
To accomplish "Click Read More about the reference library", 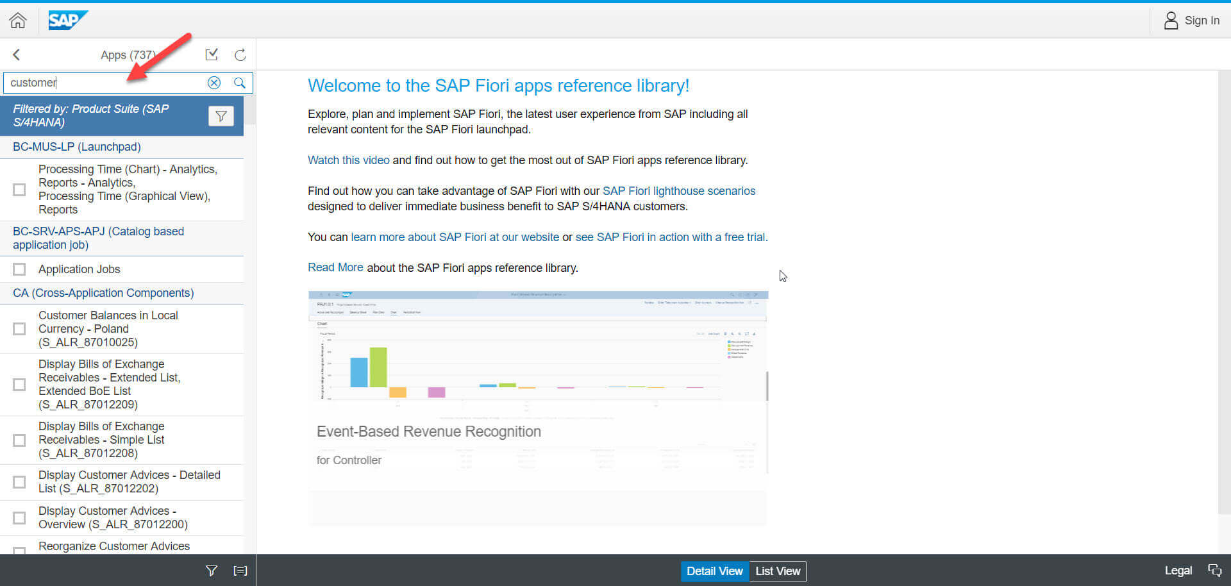I will (x=335, y=267).
